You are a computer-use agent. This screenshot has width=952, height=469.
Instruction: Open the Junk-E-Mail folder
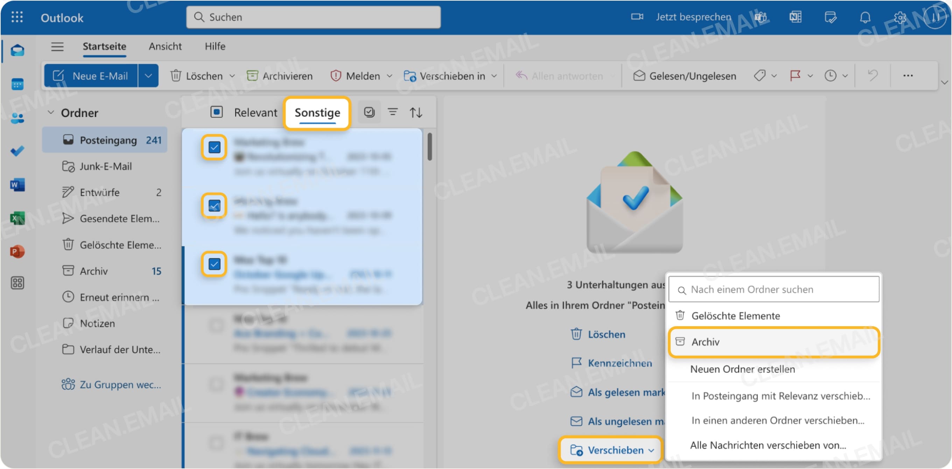point(105,166)
